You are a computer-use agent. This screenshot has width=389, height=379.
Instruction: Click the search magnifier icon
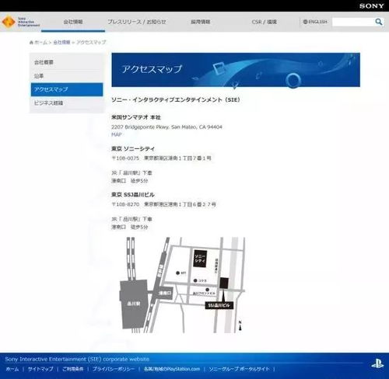379,22
